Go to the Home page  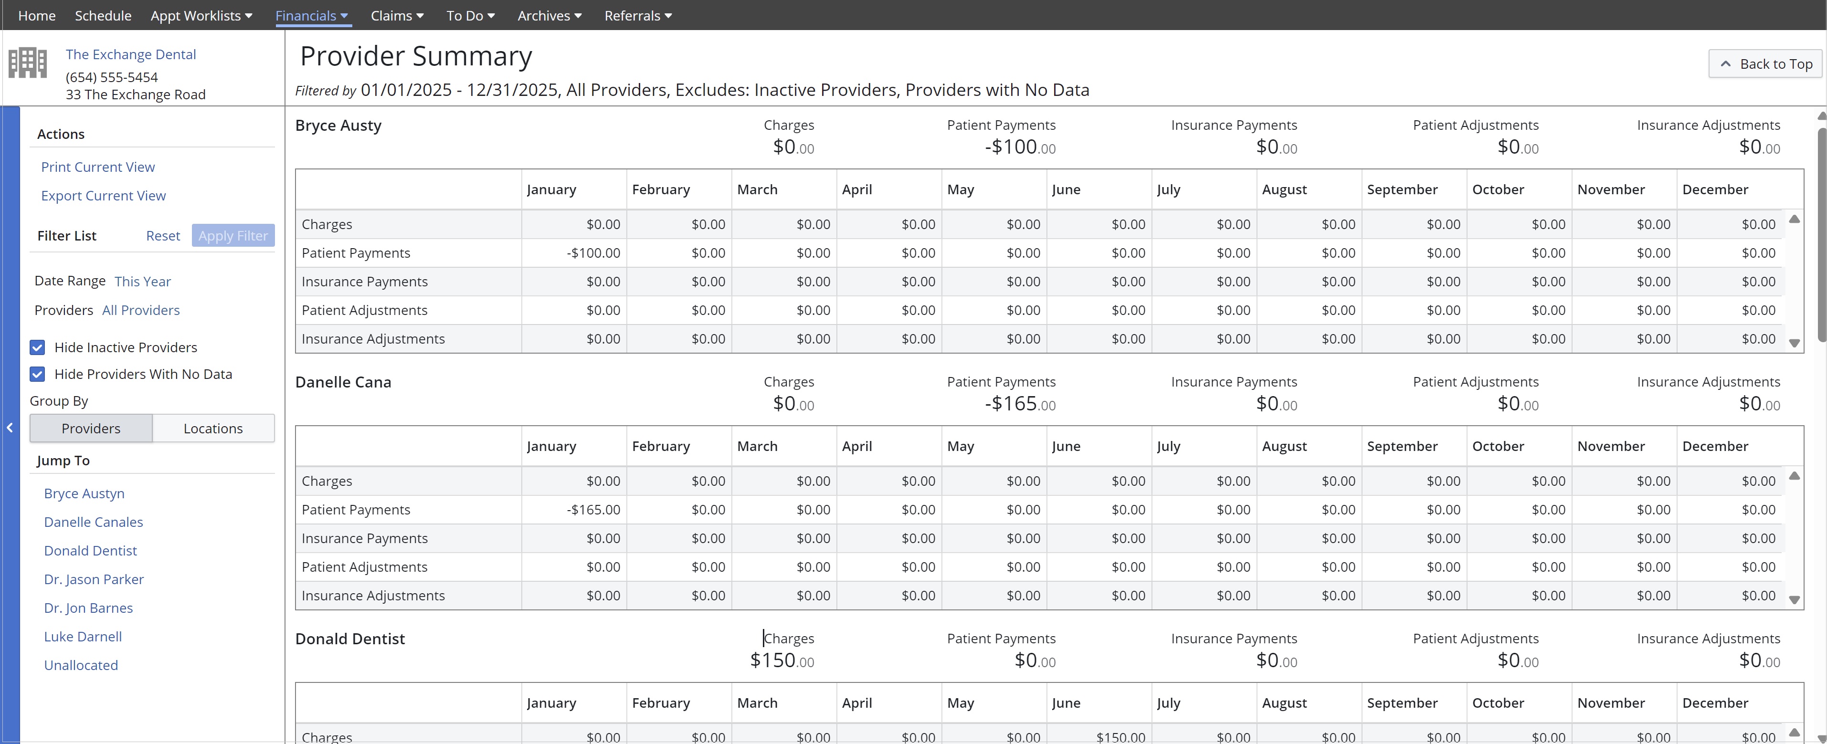tap(37, 16)
